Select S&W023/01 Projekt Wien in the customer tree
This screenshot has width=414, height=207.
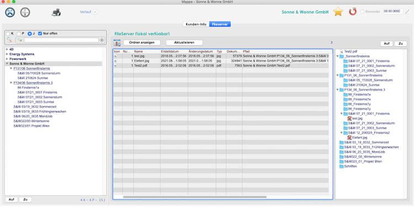coord(31,126)
